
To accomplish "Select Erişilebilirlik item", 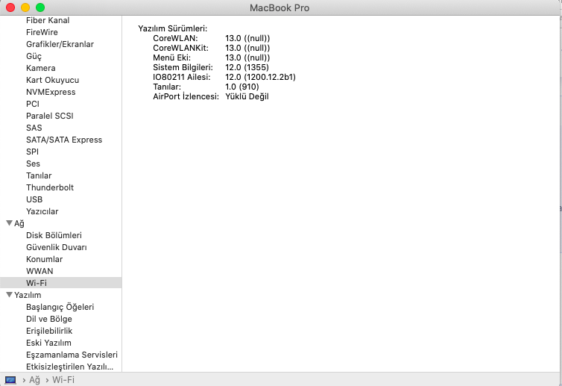I will [x=49, y=331].
